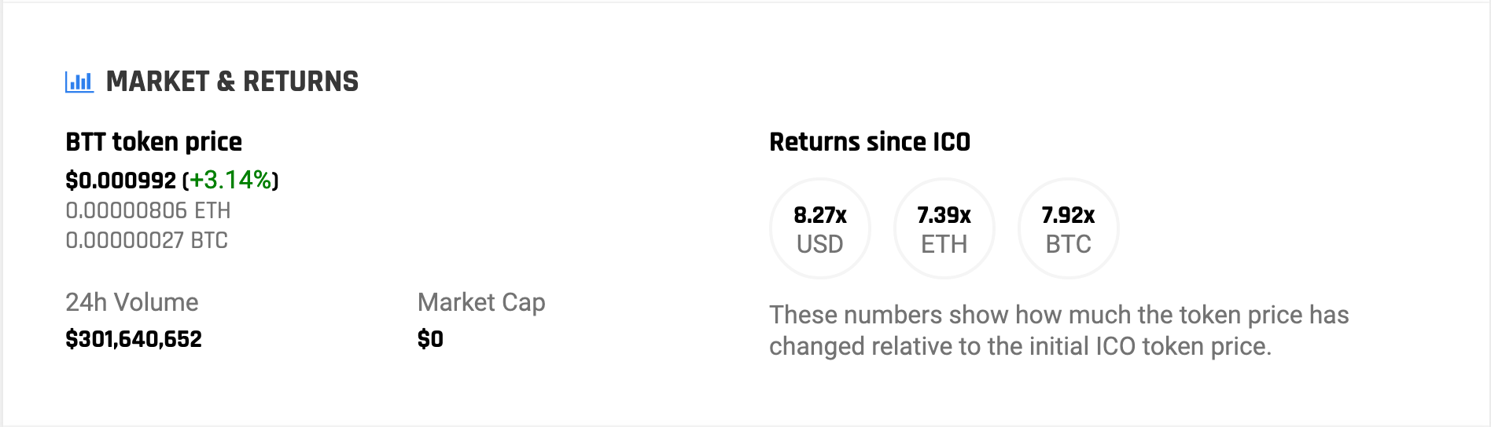Click the 24h Volume label

click(x=131, y=302)
